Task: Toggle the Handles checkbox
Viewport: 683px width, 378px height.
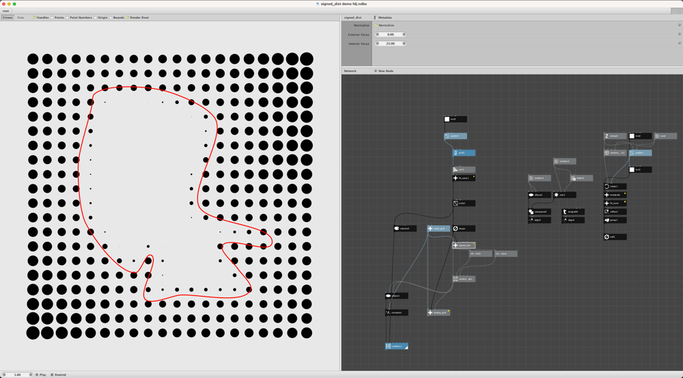Action: [x=34, y=18]
